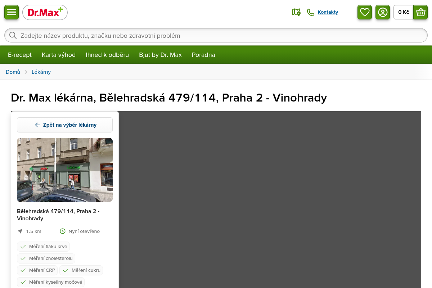Viewport: 432px width, 288px height.
Task: Open the Poradna menu item
Action: pos(203,55)
